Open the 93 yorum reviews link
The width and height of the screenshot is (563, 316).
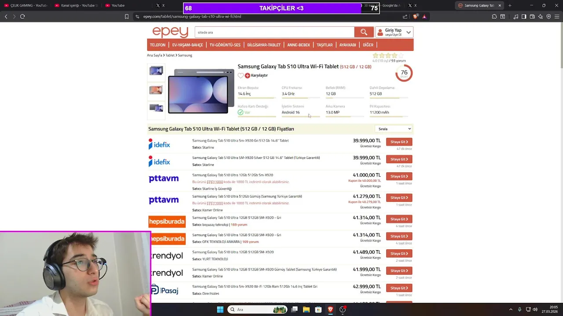tap(398, 61)
